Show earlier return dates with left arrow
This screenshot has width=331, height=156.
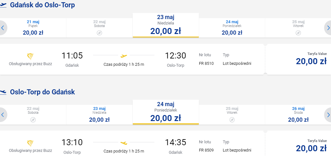click(3, 115)
